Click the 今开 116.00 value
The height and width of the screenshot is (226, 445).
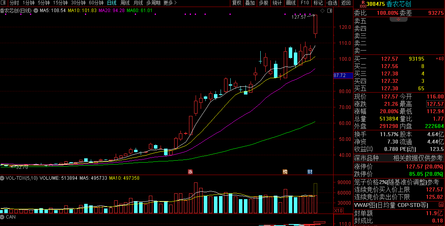click(x=435, y=96)
